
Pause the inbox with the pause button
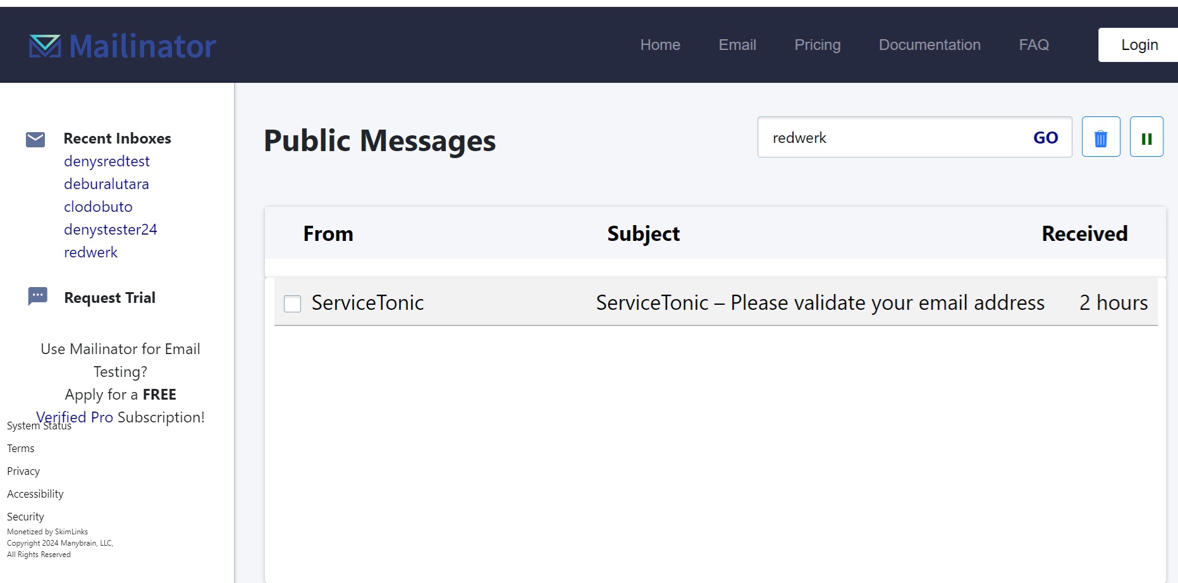pyautogui.click(x=1146, y=137)
